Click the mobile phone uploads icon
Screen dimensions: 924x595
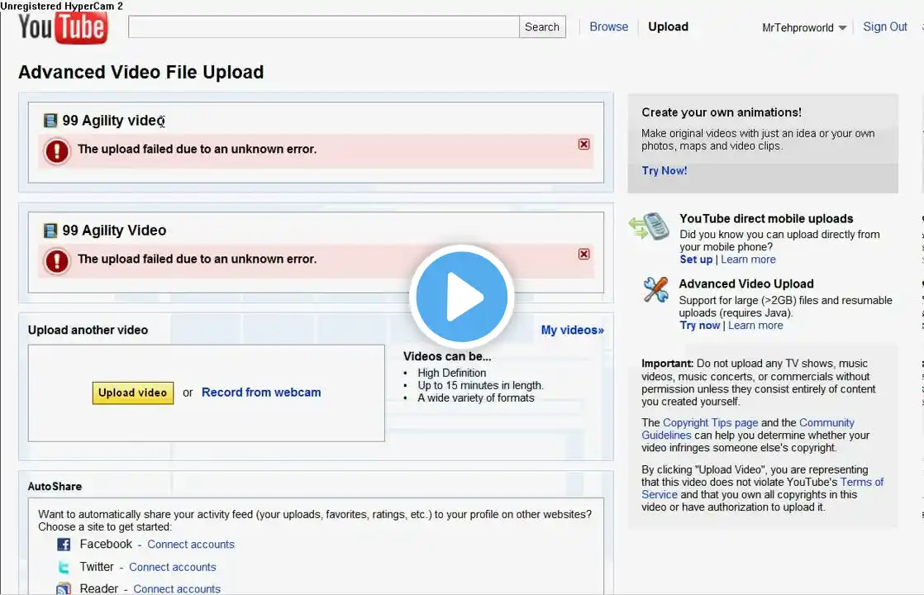click(x=650, y=227)
